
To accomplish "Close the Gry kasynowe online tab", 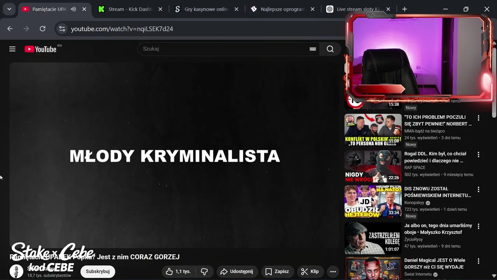I will click(236, 9).
